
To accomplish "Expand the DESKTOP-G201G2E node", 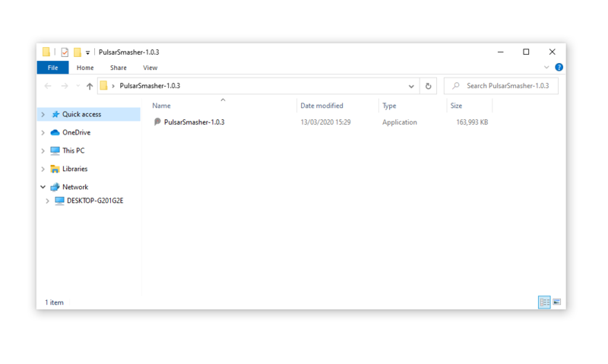I will tap(47, 201).
